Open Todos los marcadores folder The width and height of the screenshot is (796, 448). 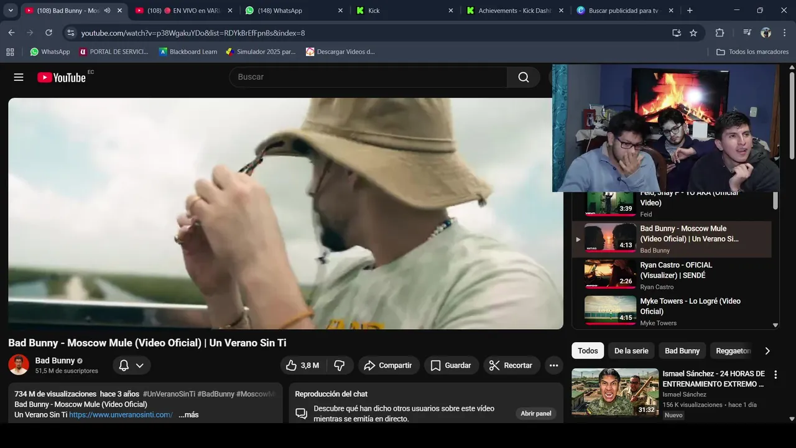752,52
